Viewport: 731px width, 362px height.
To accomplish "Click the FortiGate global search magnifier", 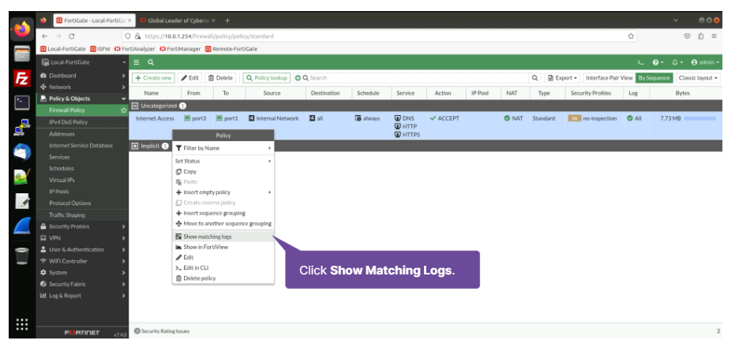I will coord(151,62).
